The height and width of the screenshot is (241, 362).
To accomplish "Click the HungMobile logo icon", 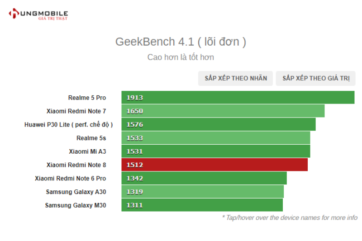I will click(x=14, y=14).
